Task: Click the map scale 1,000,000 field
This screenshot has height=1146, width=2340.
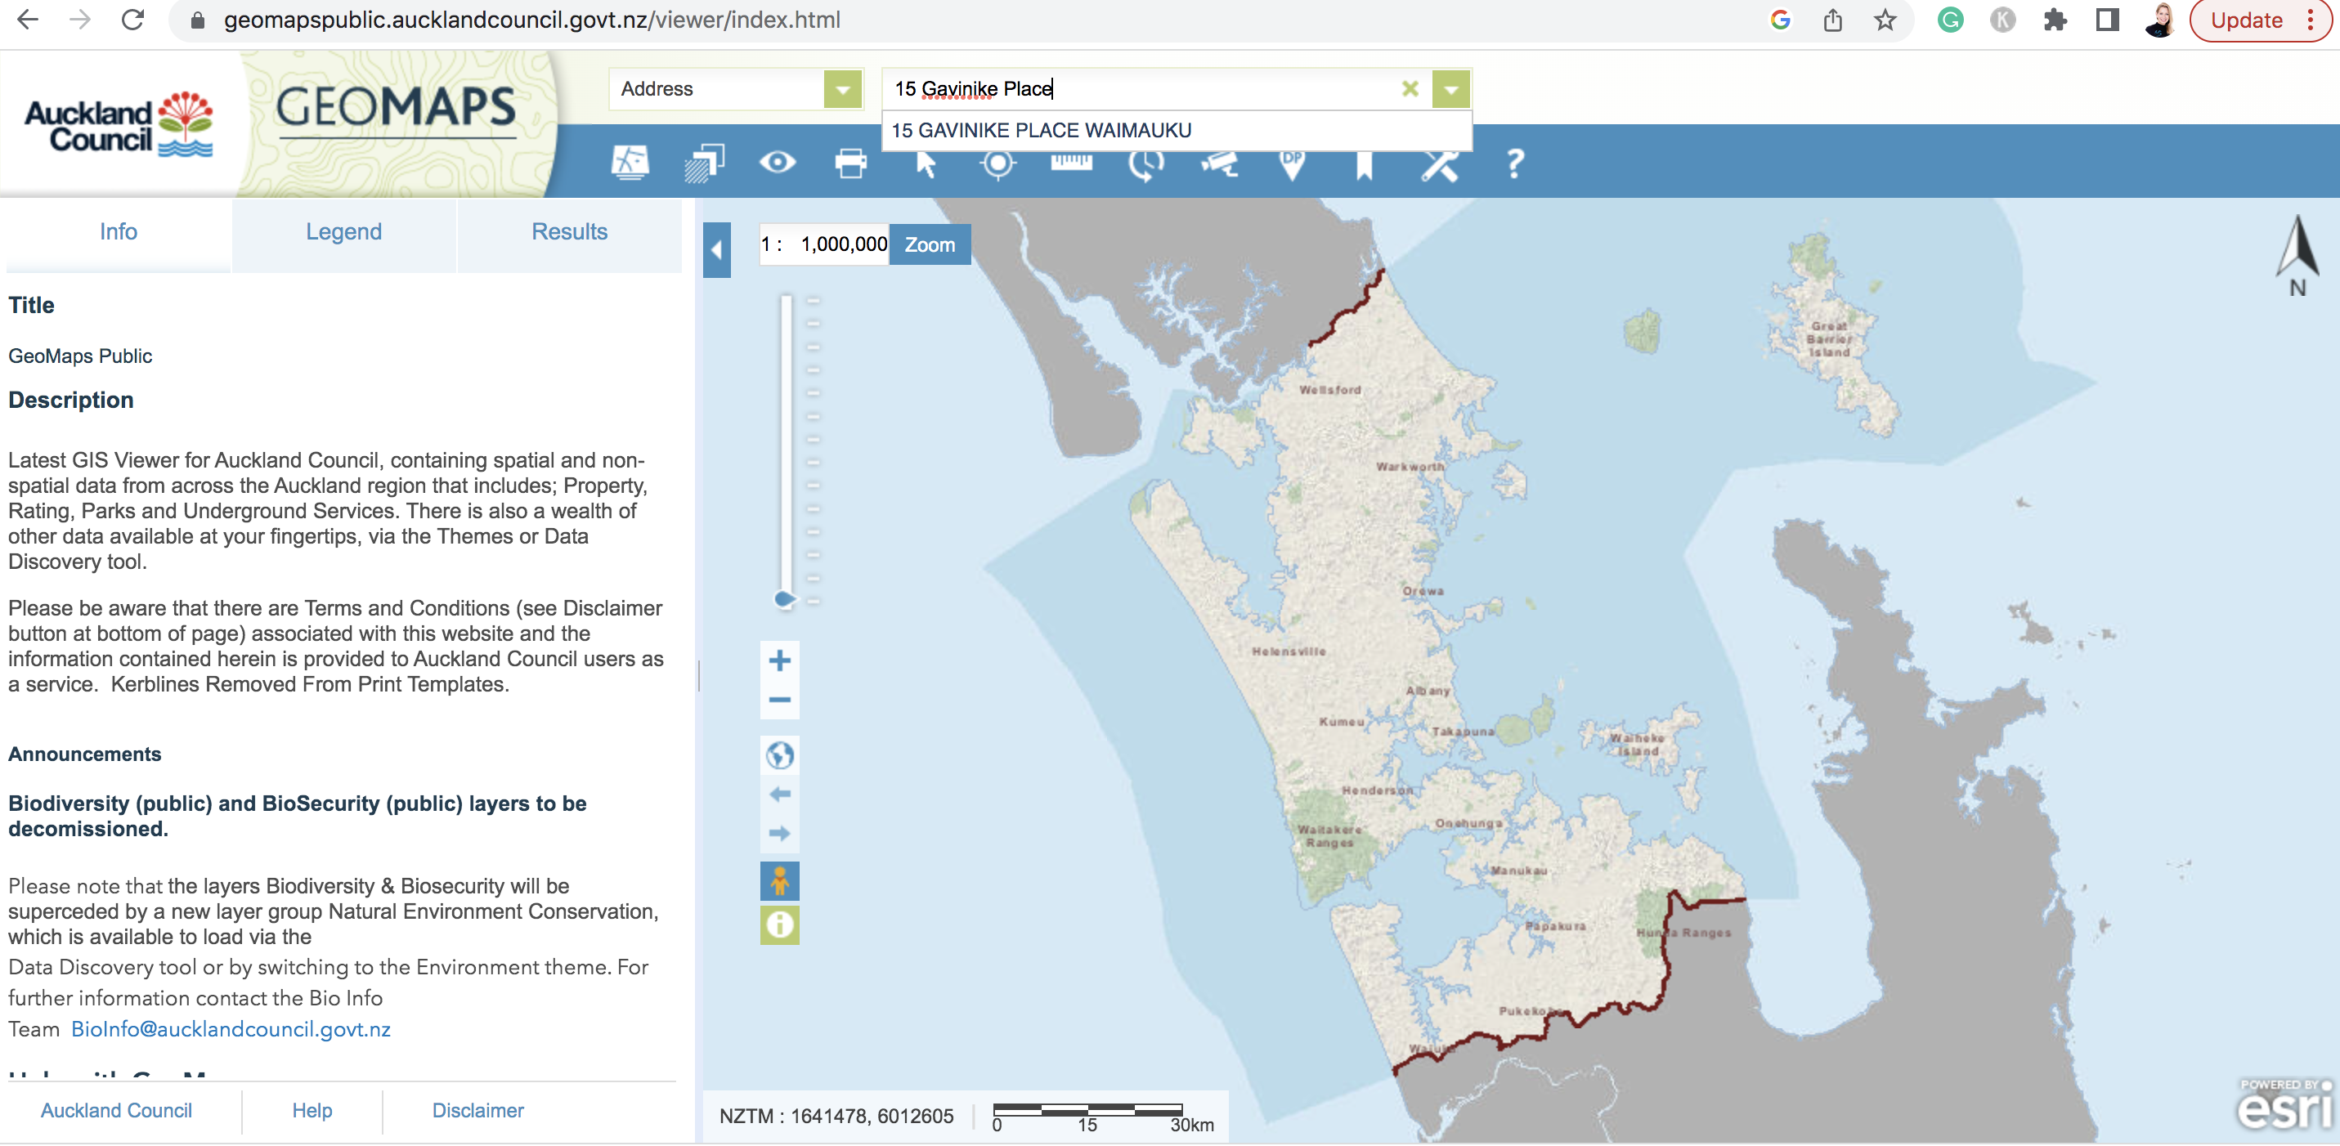Action: tap(824, 245)
